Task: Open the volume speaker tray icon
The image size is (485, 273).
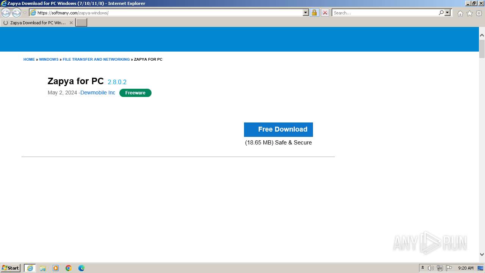Action: click(x=431, y=268)
